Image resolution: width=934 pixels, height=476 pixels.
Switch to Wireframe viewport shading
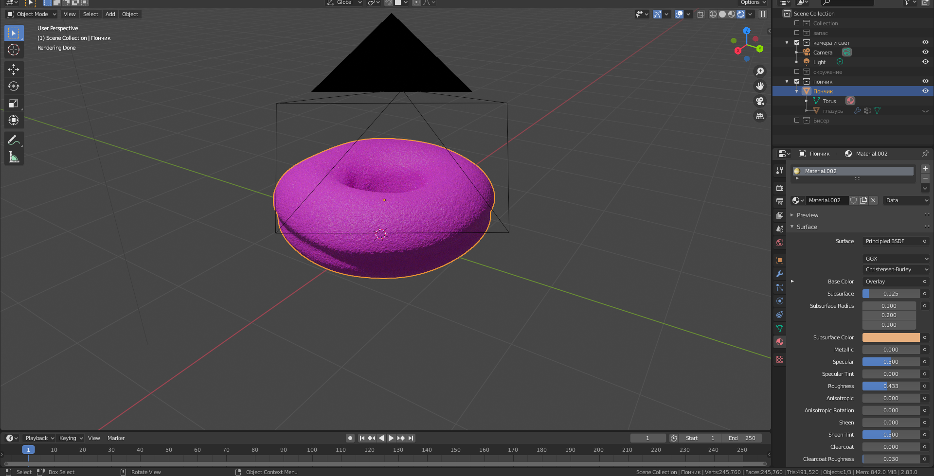point(713,14)
